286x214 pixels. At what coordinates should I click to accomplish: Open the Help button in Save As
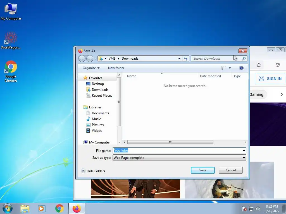241,68
